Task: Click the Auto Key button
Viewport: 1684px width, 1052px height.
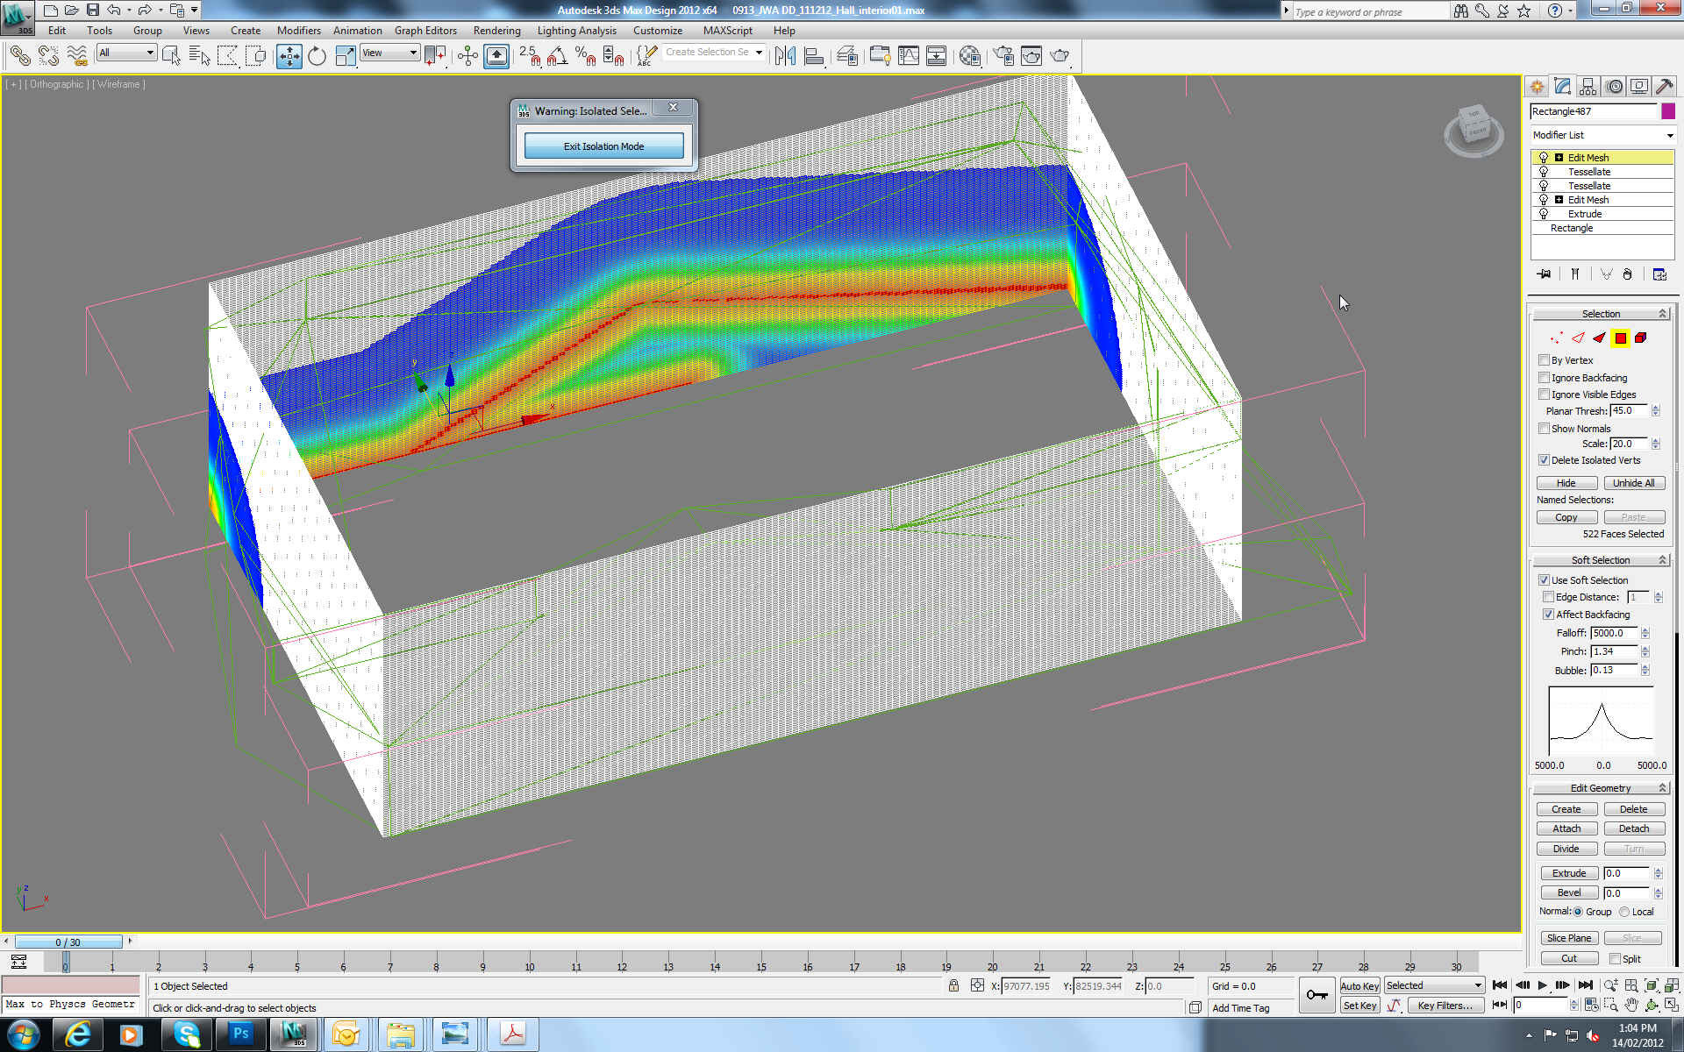Action: click(x=1359, y=986)
